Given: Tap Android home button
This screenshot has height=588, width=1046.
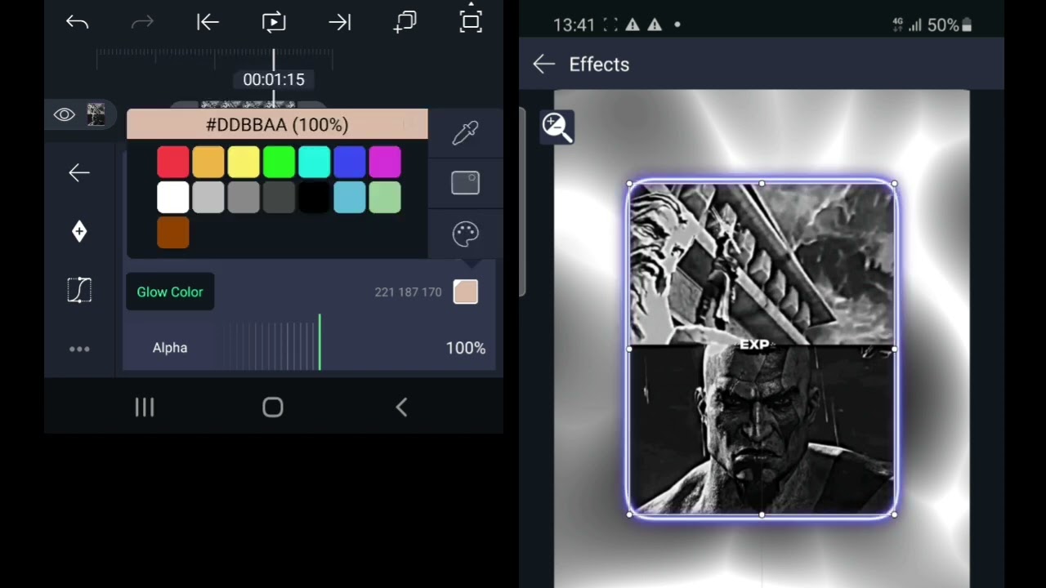Looking at the screenshot, I should pyautogui.click(x=273, y=408).
